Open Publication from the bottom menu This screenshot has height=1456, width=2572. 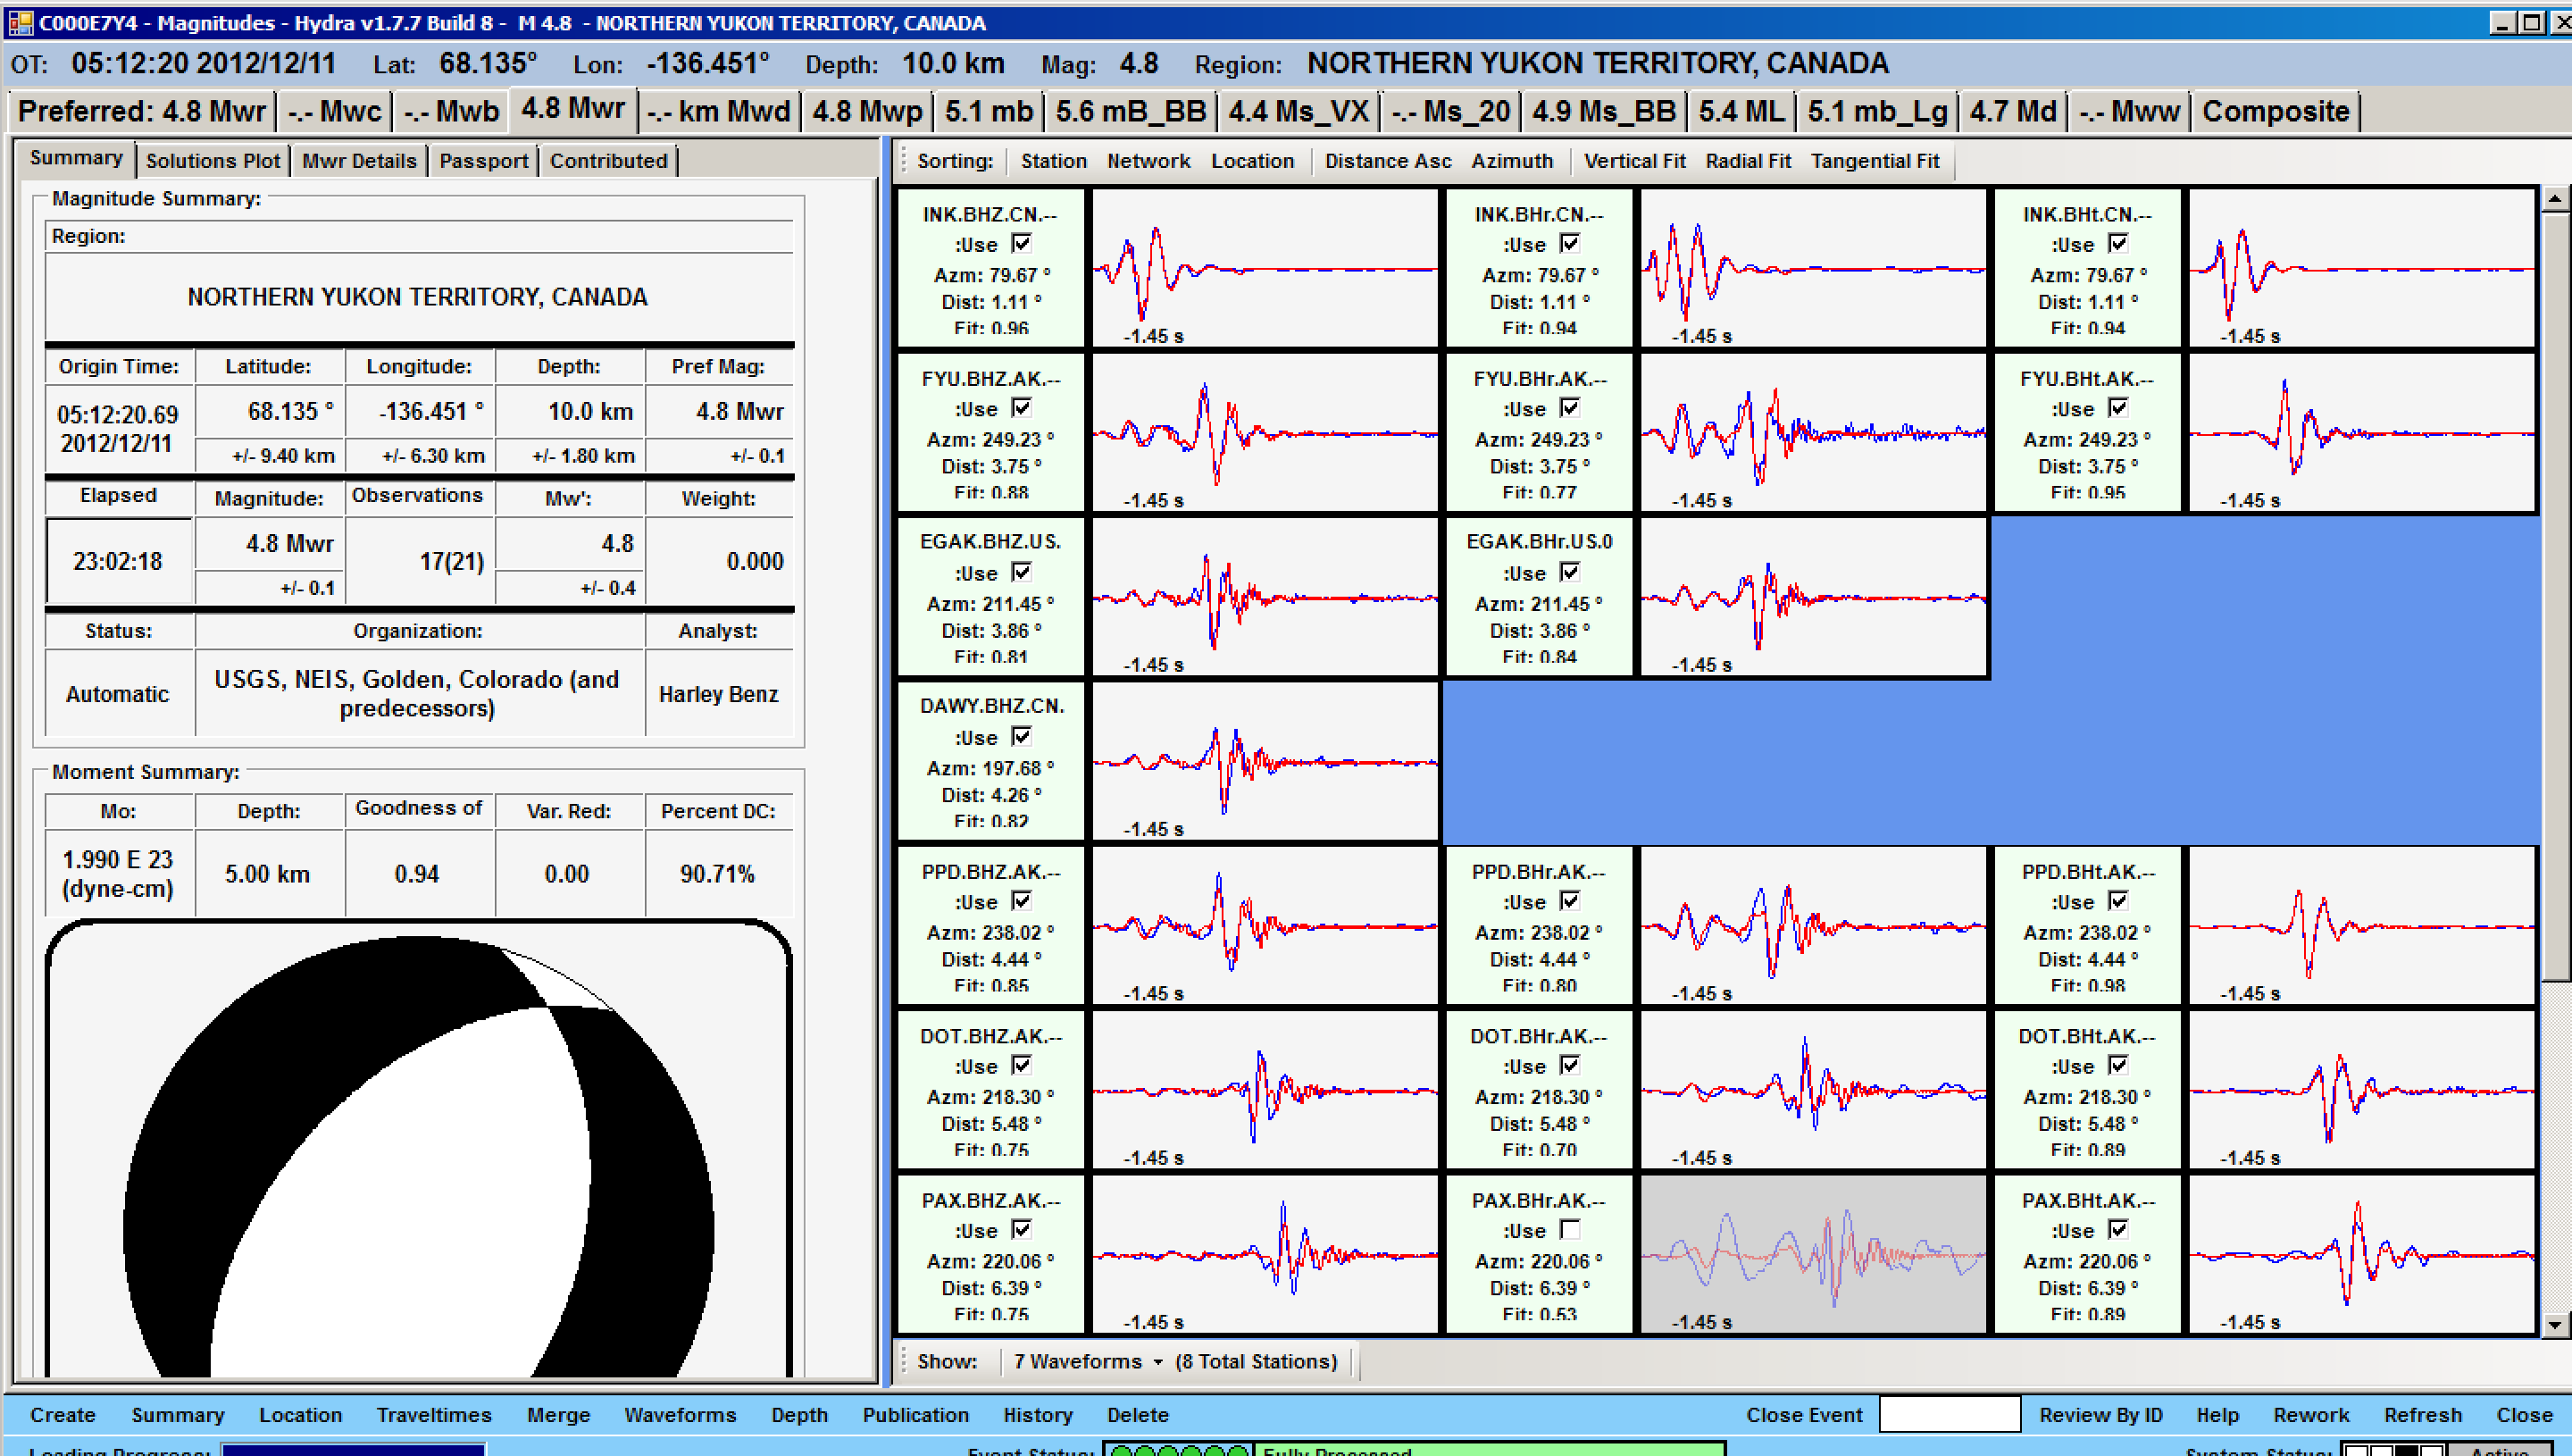point(915,1414)
